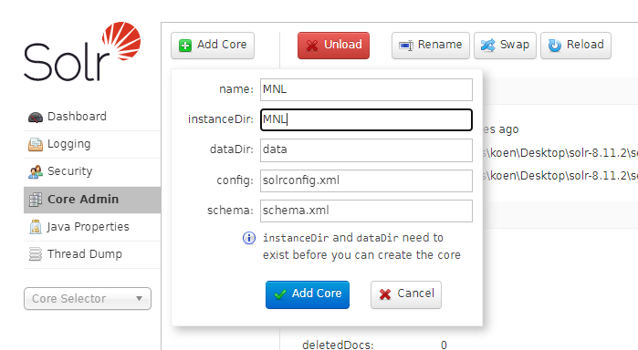Click the blue info icon in dialog
The width and height of the screenshot is (638, 350).
coord(249,238)
